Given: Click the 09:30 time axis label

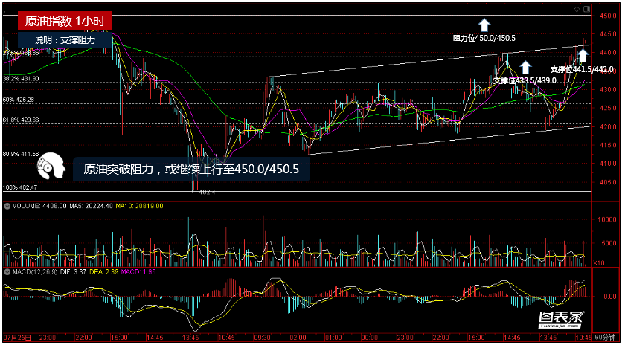Looking at the screenshot, I should click(x=262, y=338).
